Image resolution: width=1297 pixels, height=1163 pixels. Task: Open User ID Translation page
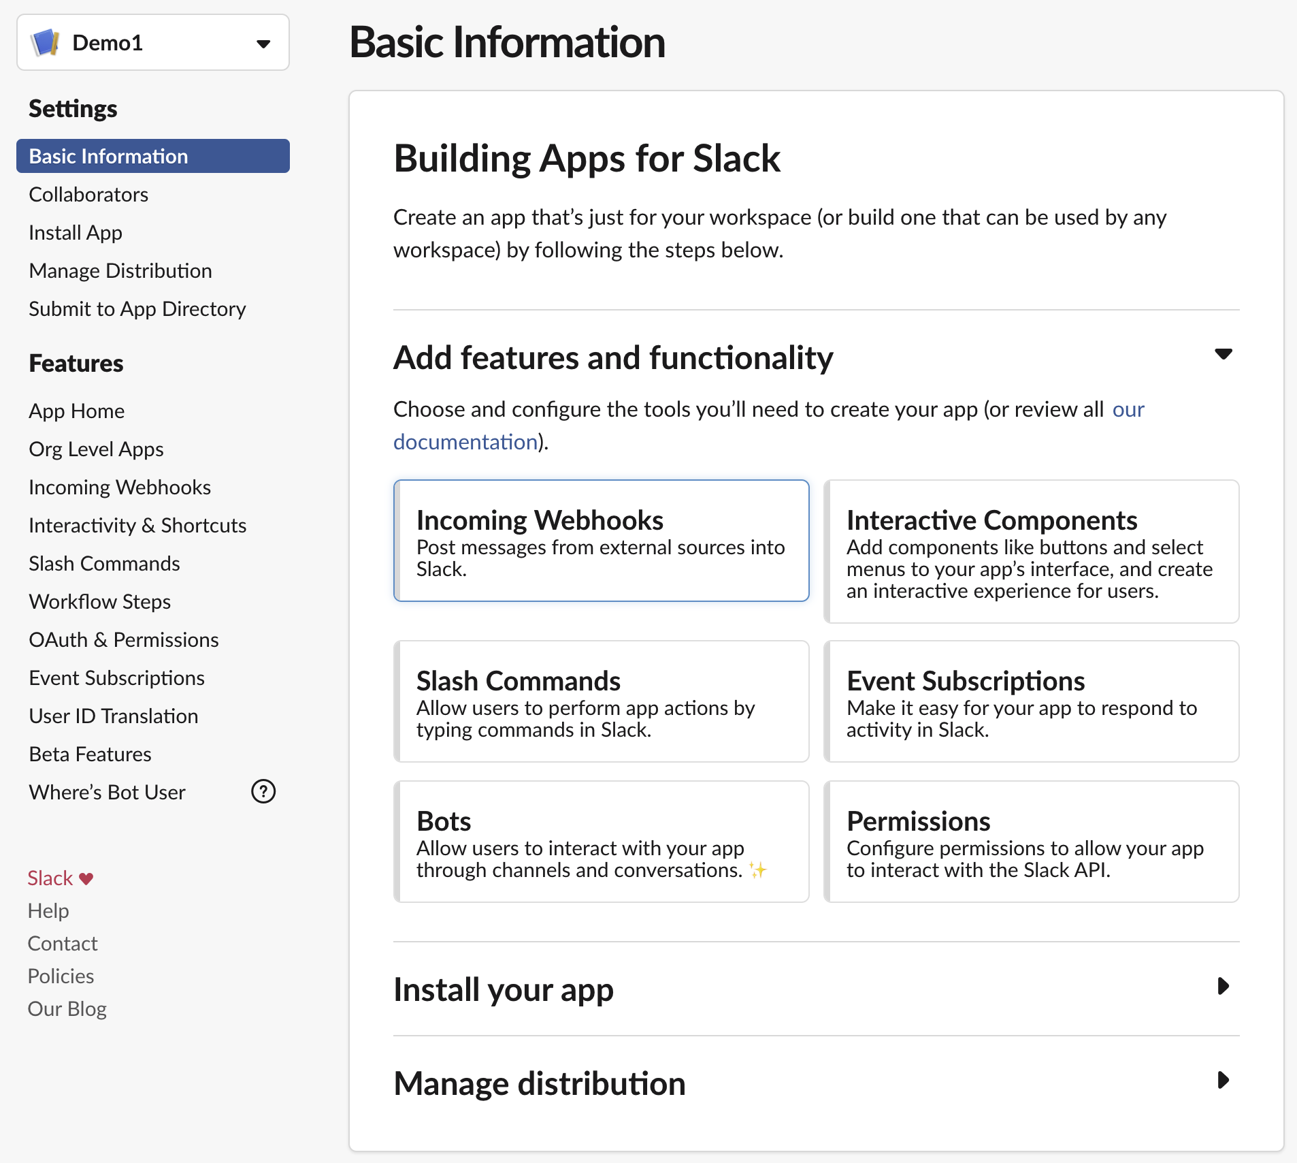(114, 716)
